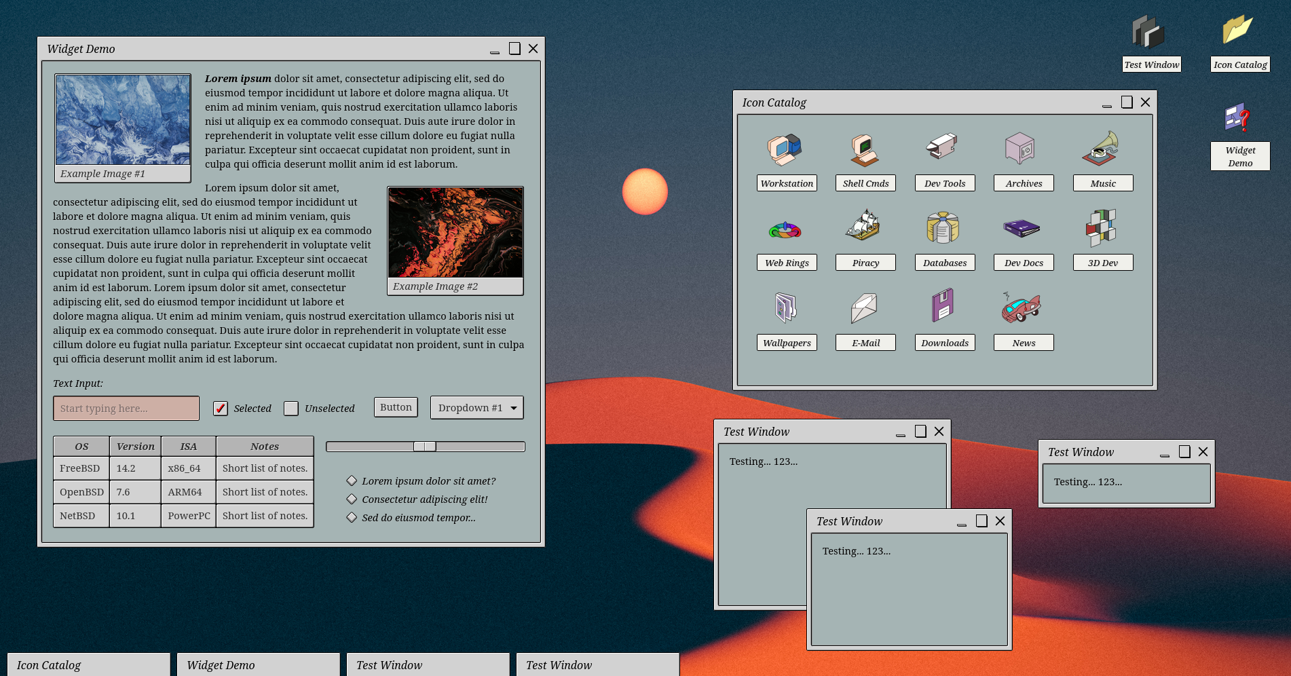Click the horizontal slider handle
The width and height of the screenshot is (1291, 676).
tap(425, 447)
